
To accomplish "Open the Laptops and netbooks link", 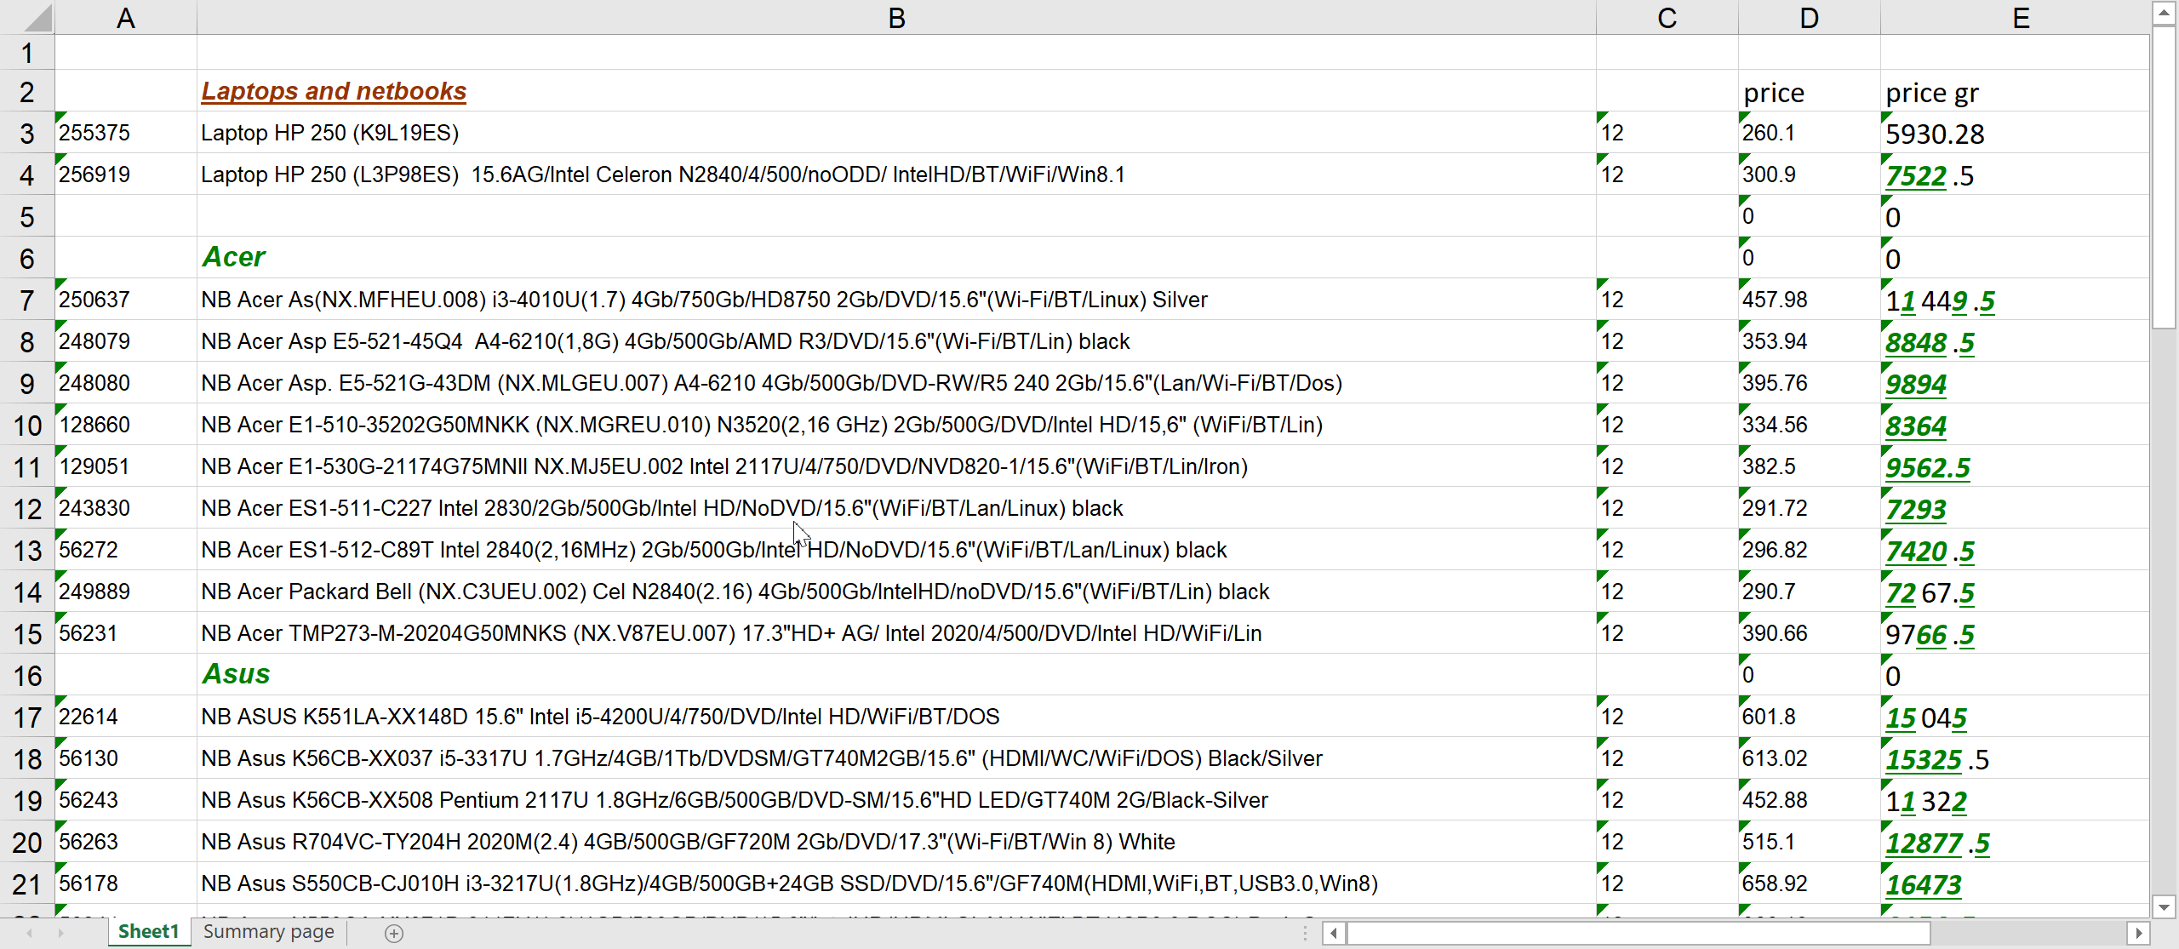I will 334,91.
